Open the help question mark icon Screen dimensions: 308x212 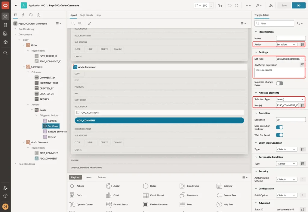tap(5, 196)
